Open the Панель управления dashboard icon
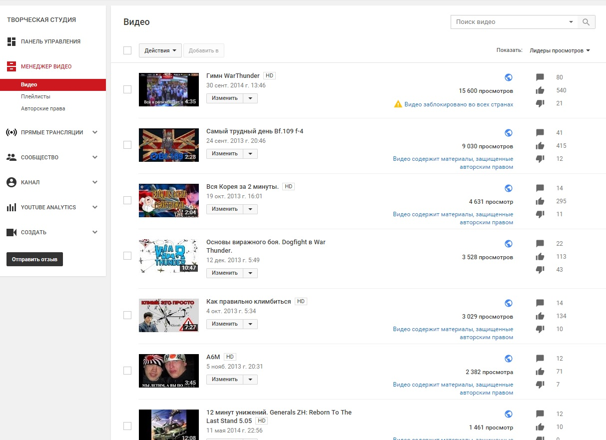The width and height of the screenshot is (606, 440). pos(11,41)
